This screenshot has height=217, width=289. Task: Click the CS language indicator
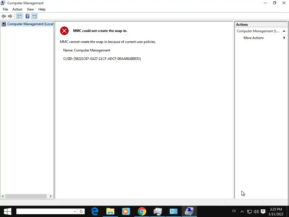(234, 211)
